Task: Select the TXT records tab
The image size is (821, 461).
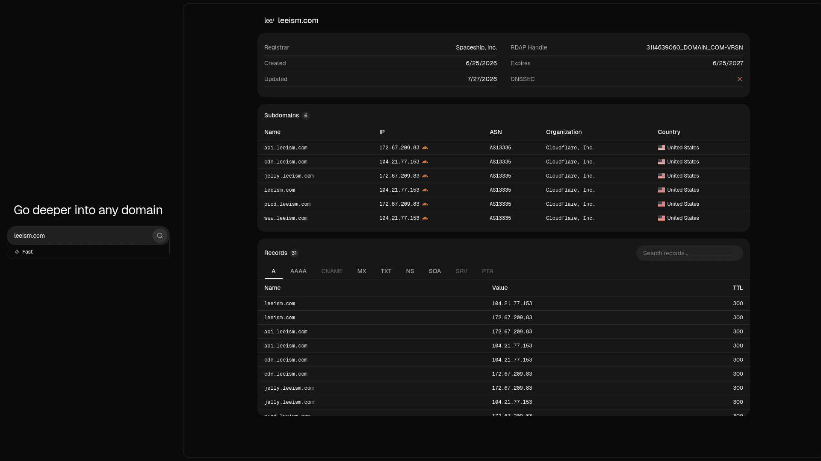Action: 386,271
